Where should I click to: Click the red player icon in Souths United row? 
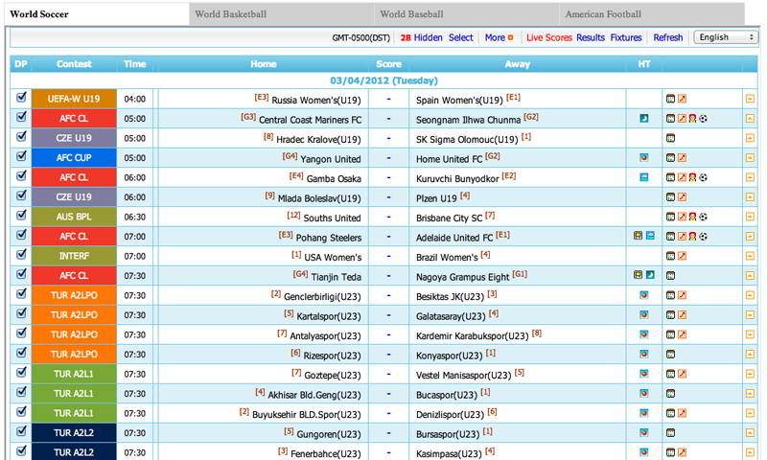tap(693, 217)
